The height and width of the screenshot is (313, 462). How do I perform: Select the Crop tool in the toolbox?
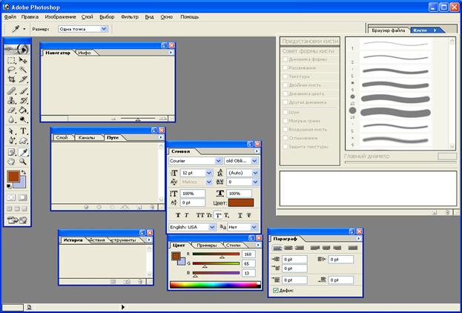pyautogui.click(x=11, y=79)
